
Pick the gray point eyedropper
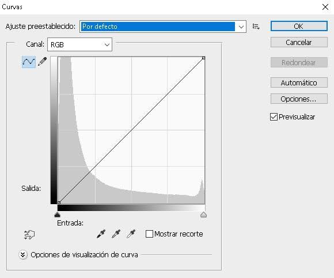coord(116,234)
